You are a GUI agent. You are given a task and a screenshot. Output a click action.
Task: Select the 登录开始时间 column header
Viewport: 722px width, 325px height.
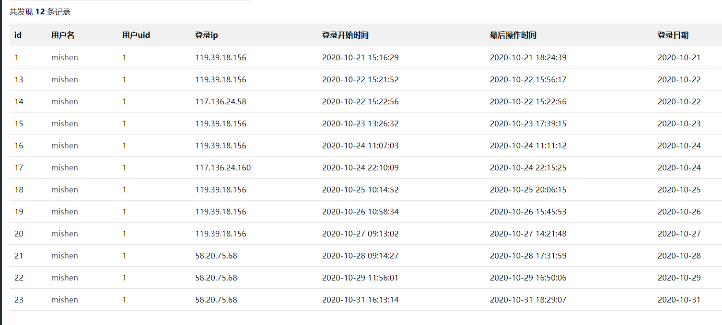pyautogui.click(x=345, y=35)
